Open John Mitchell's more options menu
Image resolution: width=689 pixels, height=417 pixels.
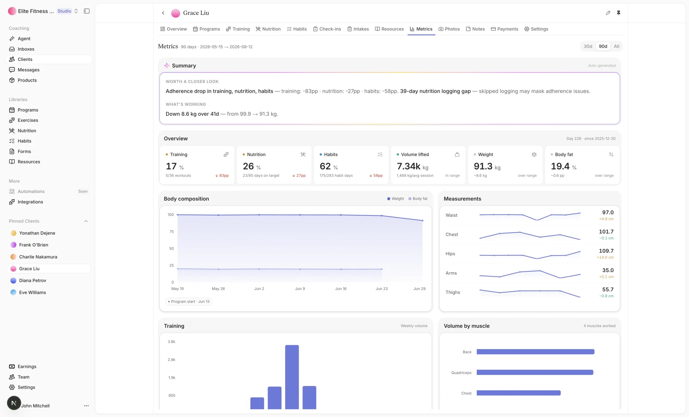[x=86, y=406]
